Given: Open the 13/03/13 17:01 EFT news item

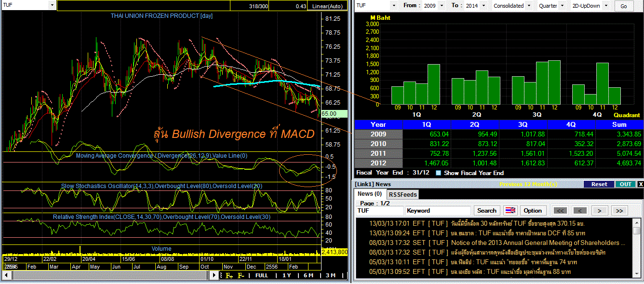Looking at the screenshot, I should coord(494,223).
